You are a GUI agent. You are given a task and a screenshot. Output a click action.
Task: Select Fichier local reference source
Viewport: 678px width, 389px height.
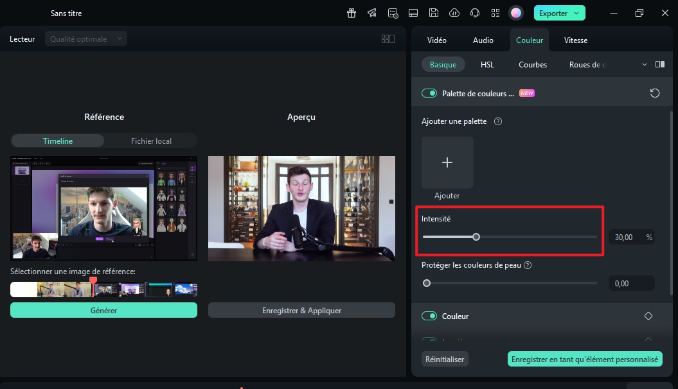(151, 141)
